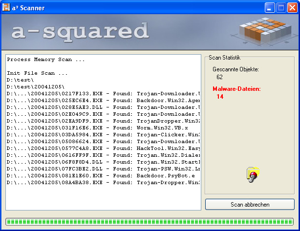Click the Scan abbrechen button
Image resolution: width=300 pixels, height=231 pixels.
click(250, 205)
